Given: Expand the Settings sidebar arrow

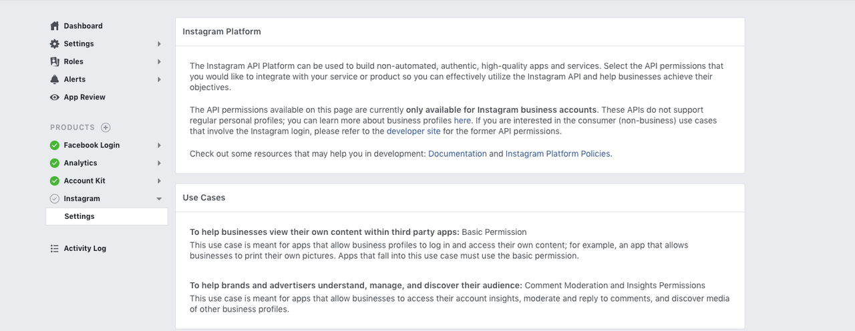Looking at the screenshot, I should [159, 44].
